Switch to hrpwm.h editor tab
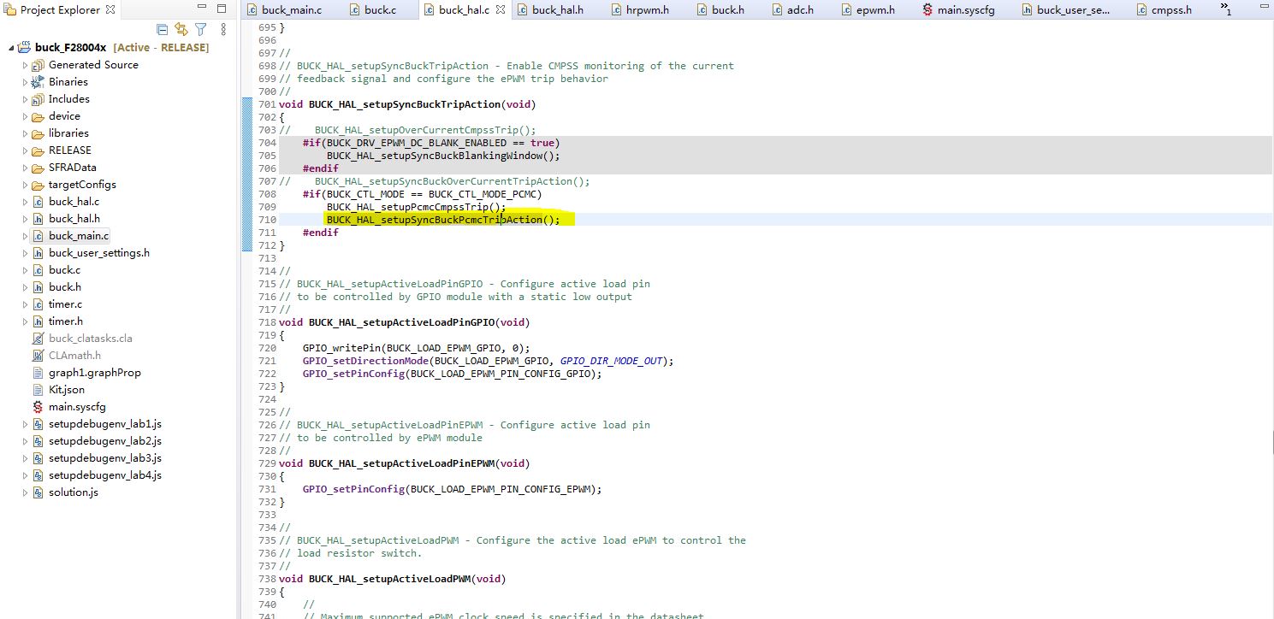The image size is (1274, 619). [649, 10]
